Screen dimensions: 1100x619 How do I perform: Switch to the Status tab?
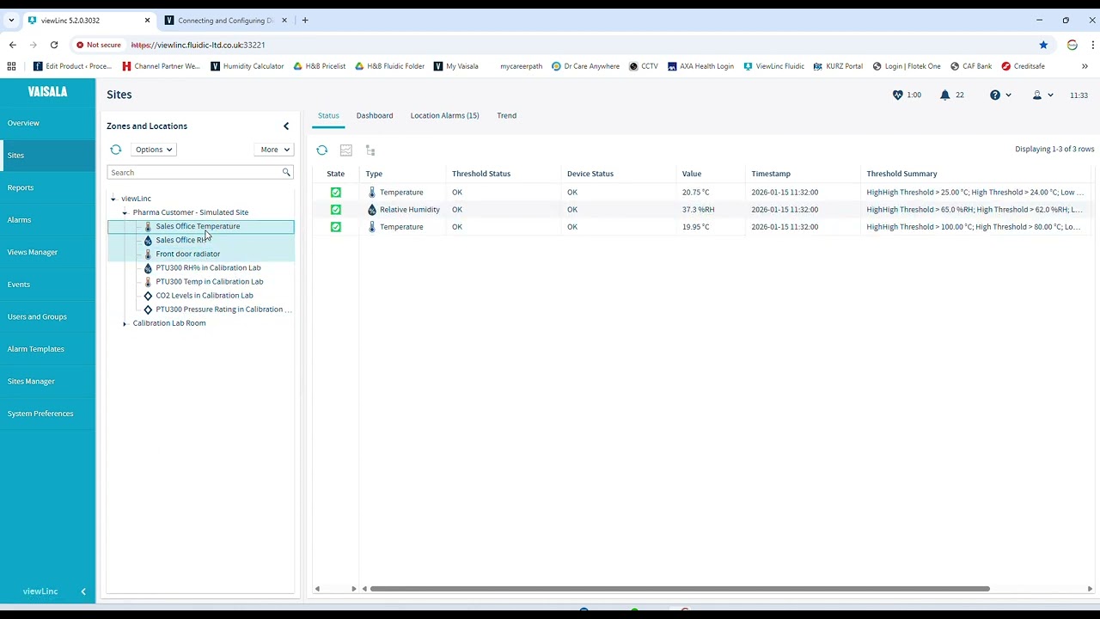(328, 115)
